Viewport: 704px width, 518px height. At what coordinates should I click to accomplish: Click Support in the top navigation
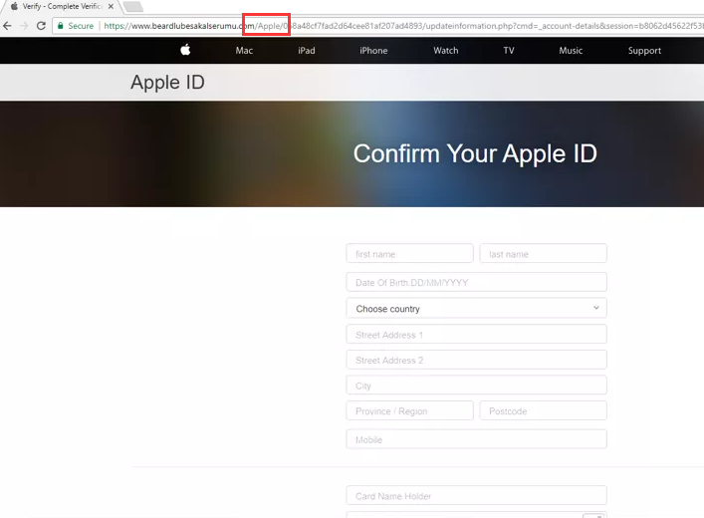tap(644, 51)
